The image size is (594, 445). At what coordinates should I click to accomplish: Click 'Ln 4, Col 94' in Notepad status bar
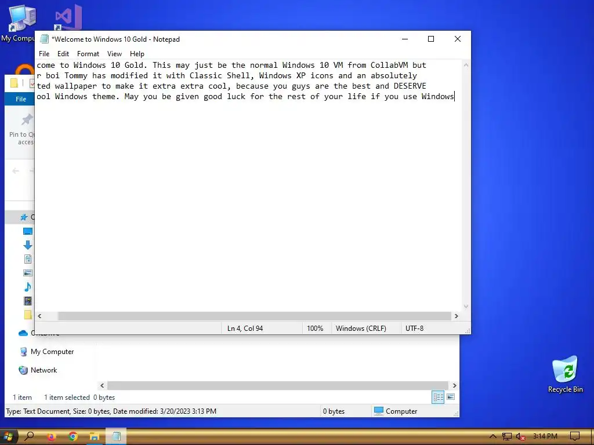point(245,329)
